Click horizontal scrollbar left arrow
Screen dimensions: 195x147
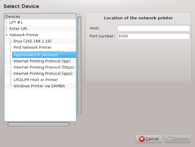coord(5,125)
